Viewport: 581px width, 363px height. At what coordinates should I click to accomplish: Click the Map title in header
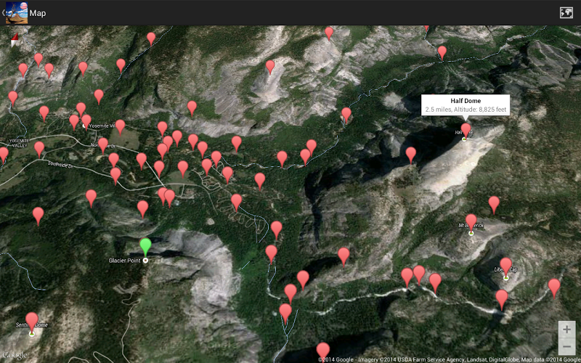tap(38, 13)
